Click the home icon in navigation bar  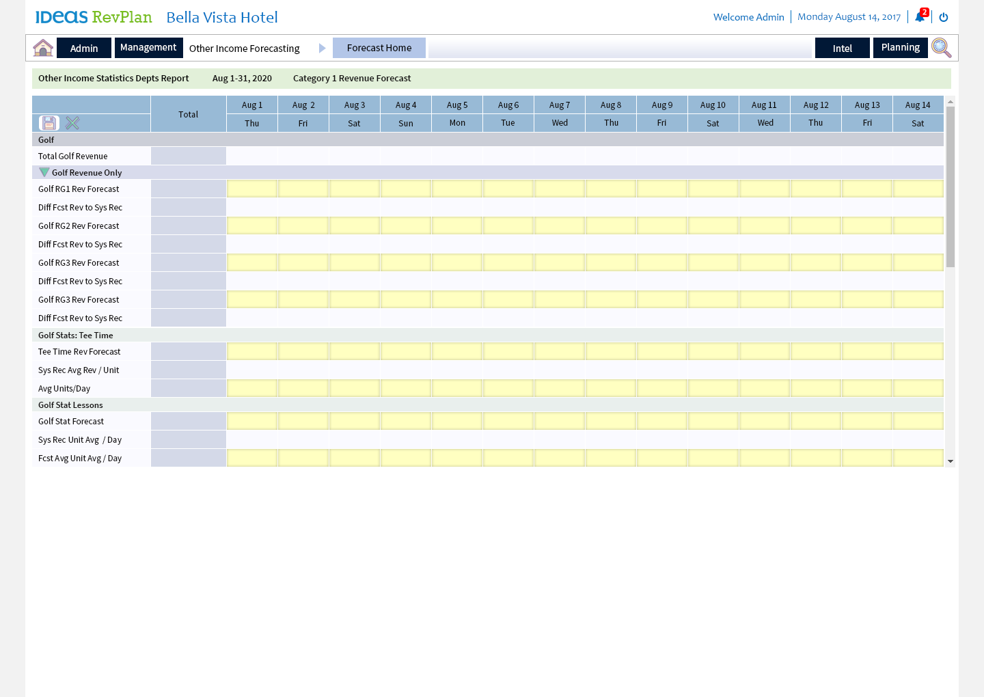tap(43, 48)
